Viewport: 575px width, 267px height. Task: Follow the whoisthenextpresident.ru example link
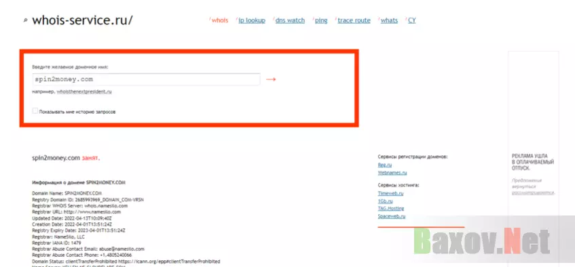click(84, 92)
